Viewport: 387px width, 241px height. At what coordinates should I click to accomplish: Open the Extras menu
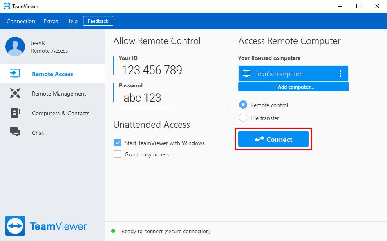coord(51,21)
